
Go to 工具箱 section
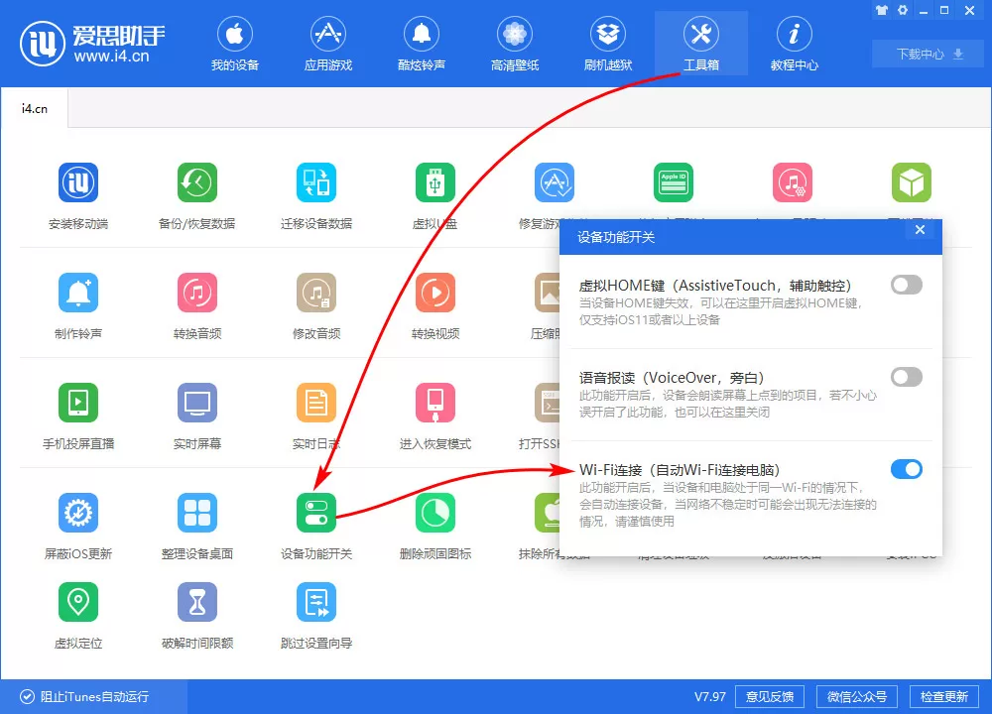coord(701,44)
